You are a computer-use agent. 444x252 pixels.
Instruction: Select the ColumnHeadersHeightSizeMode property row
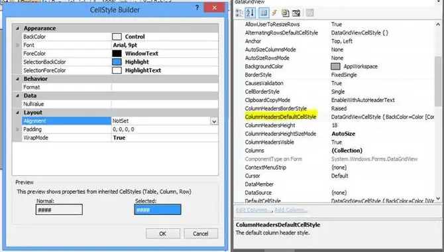click(x=339, y=134)
